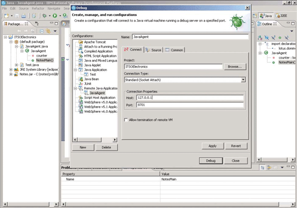Select Java Applet configuration type

92,65
